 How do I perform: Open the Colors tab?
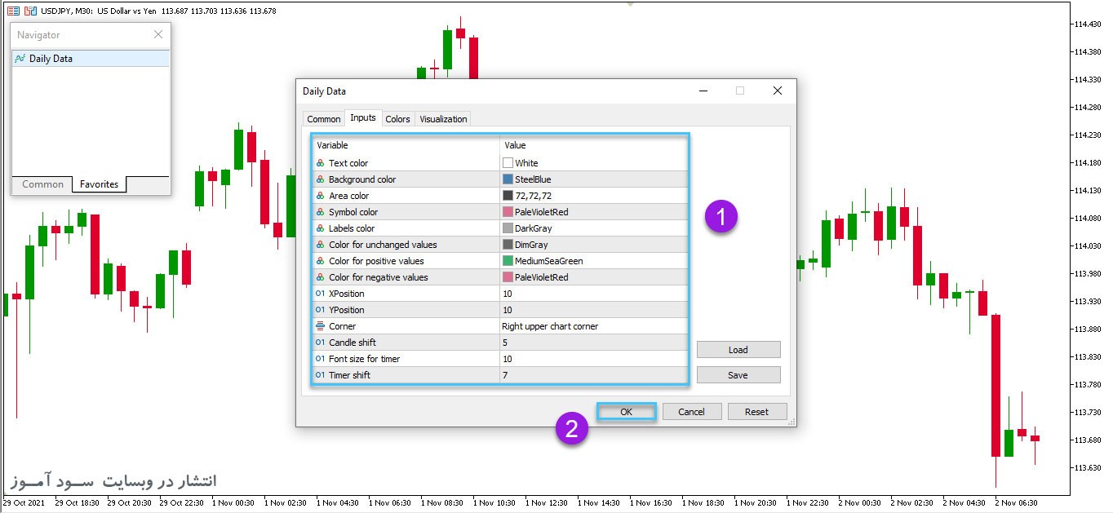(x=397, y=119)
